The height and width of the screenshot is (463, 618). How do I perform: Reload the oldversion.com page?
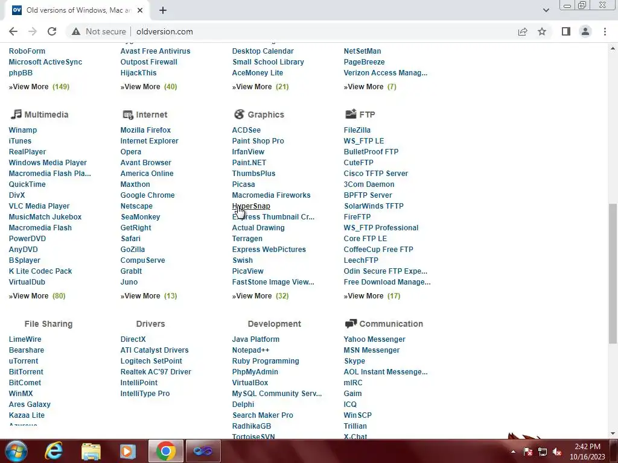[52, 31]
